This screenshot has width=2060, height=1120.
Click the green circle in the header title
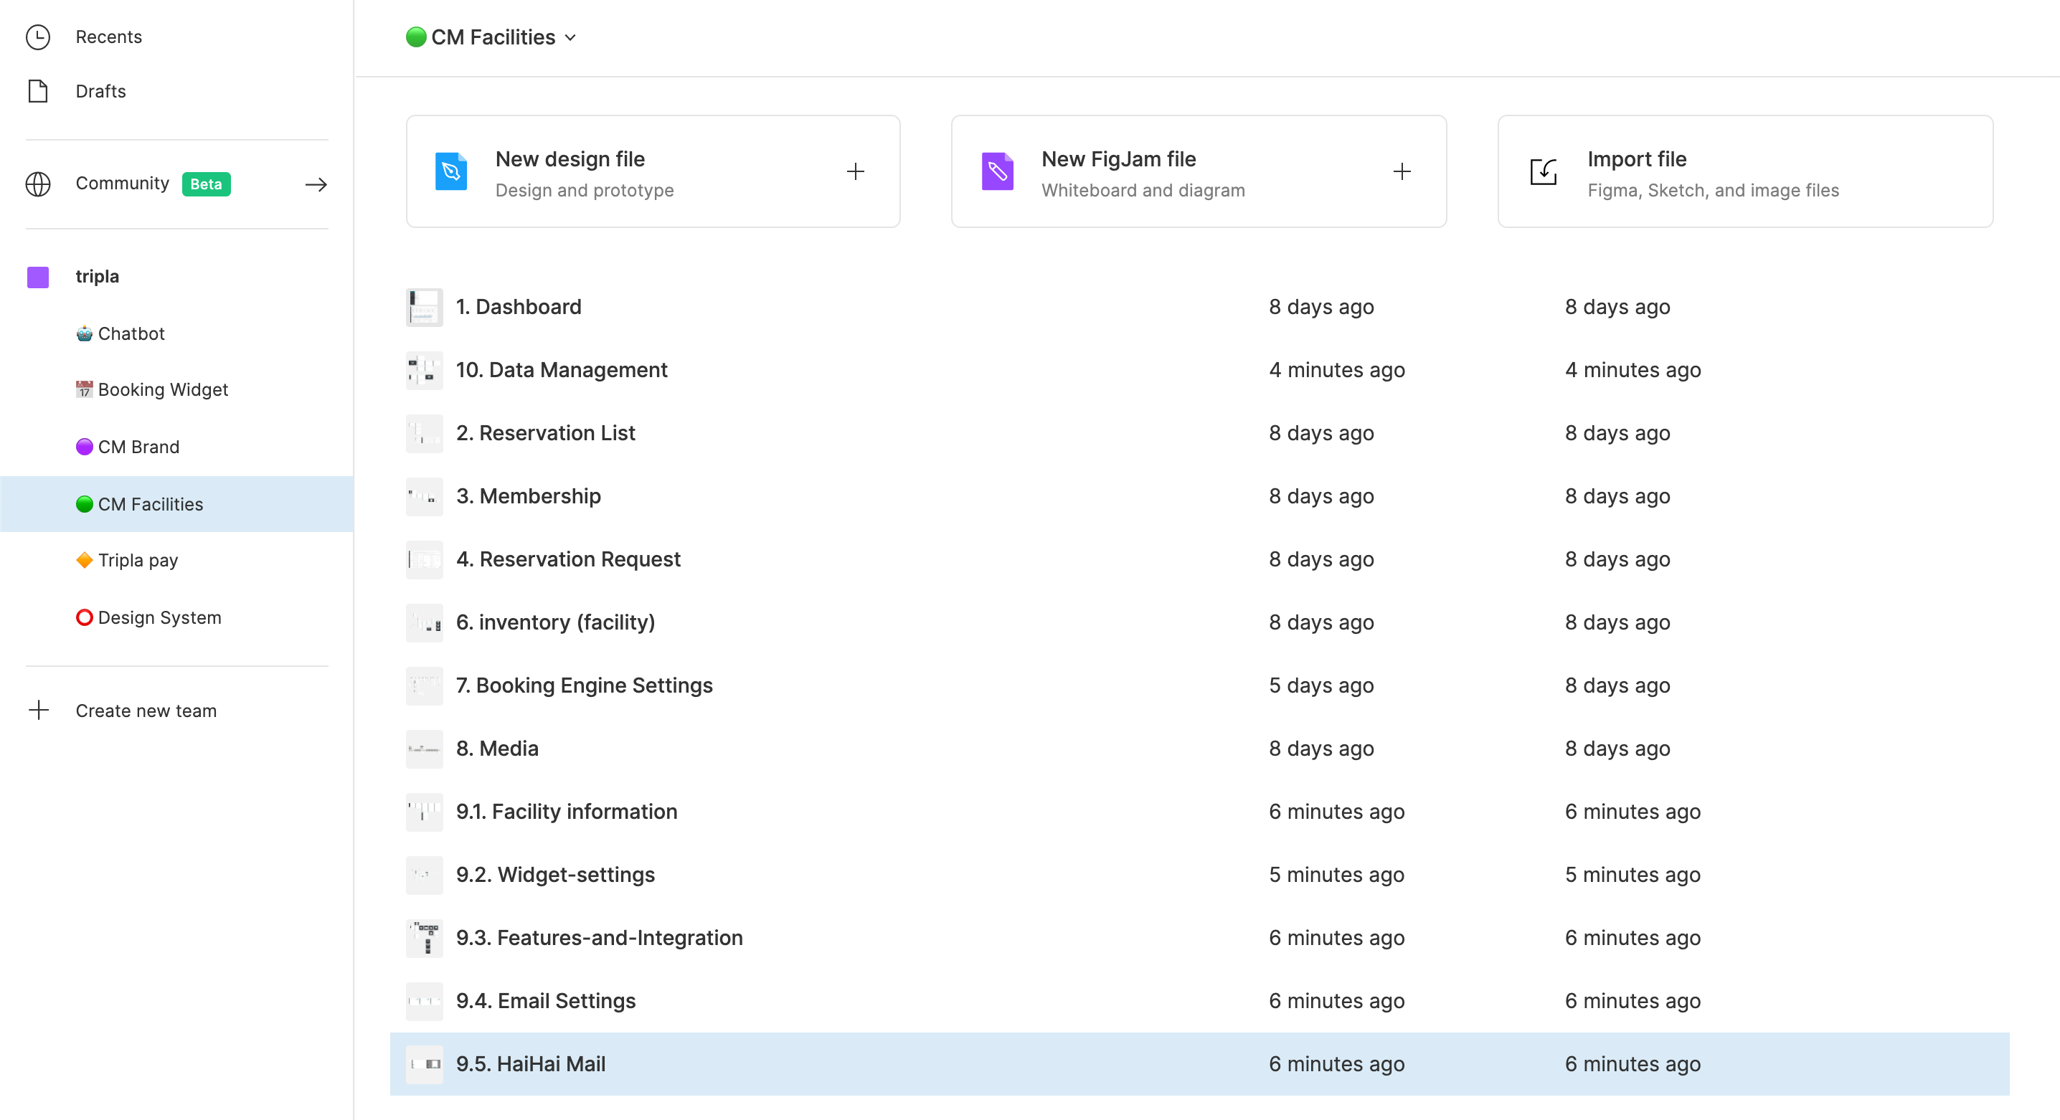click(x=416, y=37)
